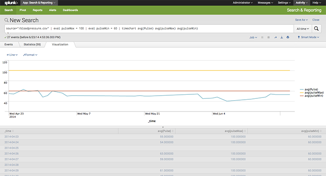Click in the search query input

(x=149, y=28)
